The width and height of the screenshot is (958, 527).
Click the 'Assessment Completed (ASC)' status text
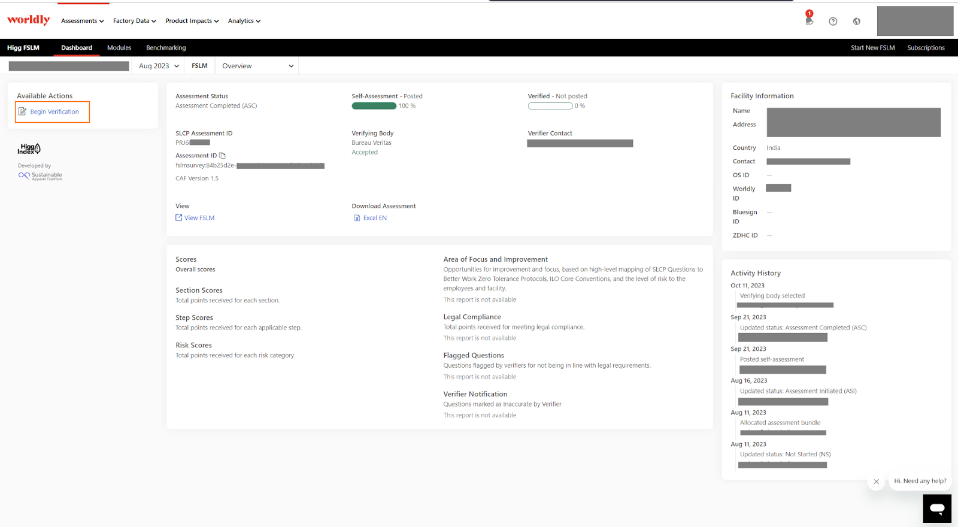pyautogui.click(x=216, y=106)
